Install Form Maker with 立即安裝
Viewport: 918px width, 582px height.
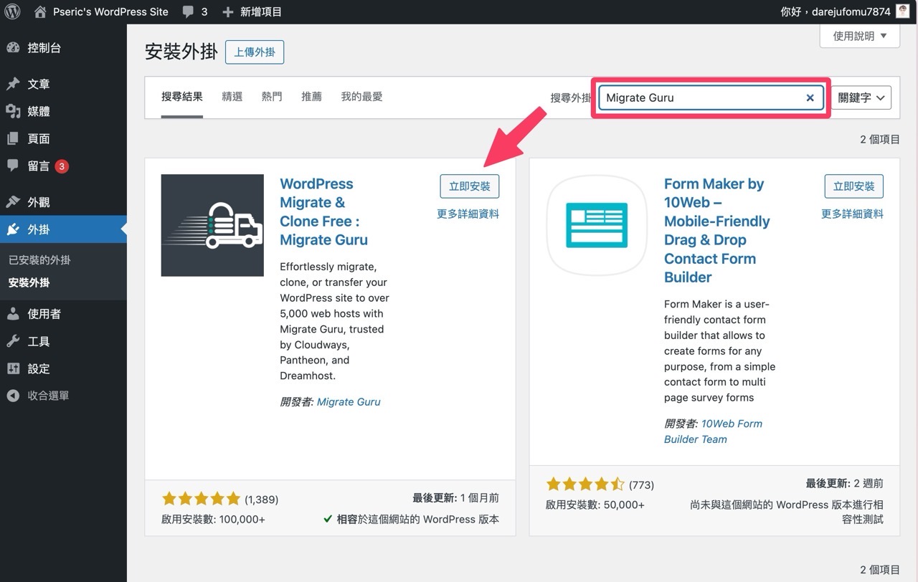[854, 186]
